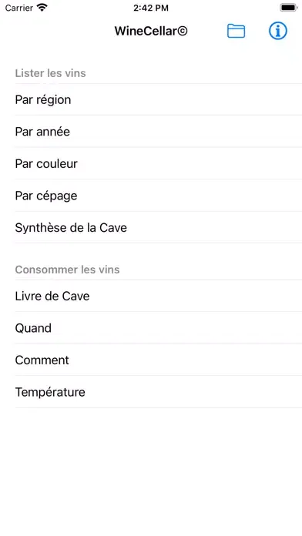Open the folder icon in navigation bar
Screen dimensions: 302x536
[x=236, y=31]
